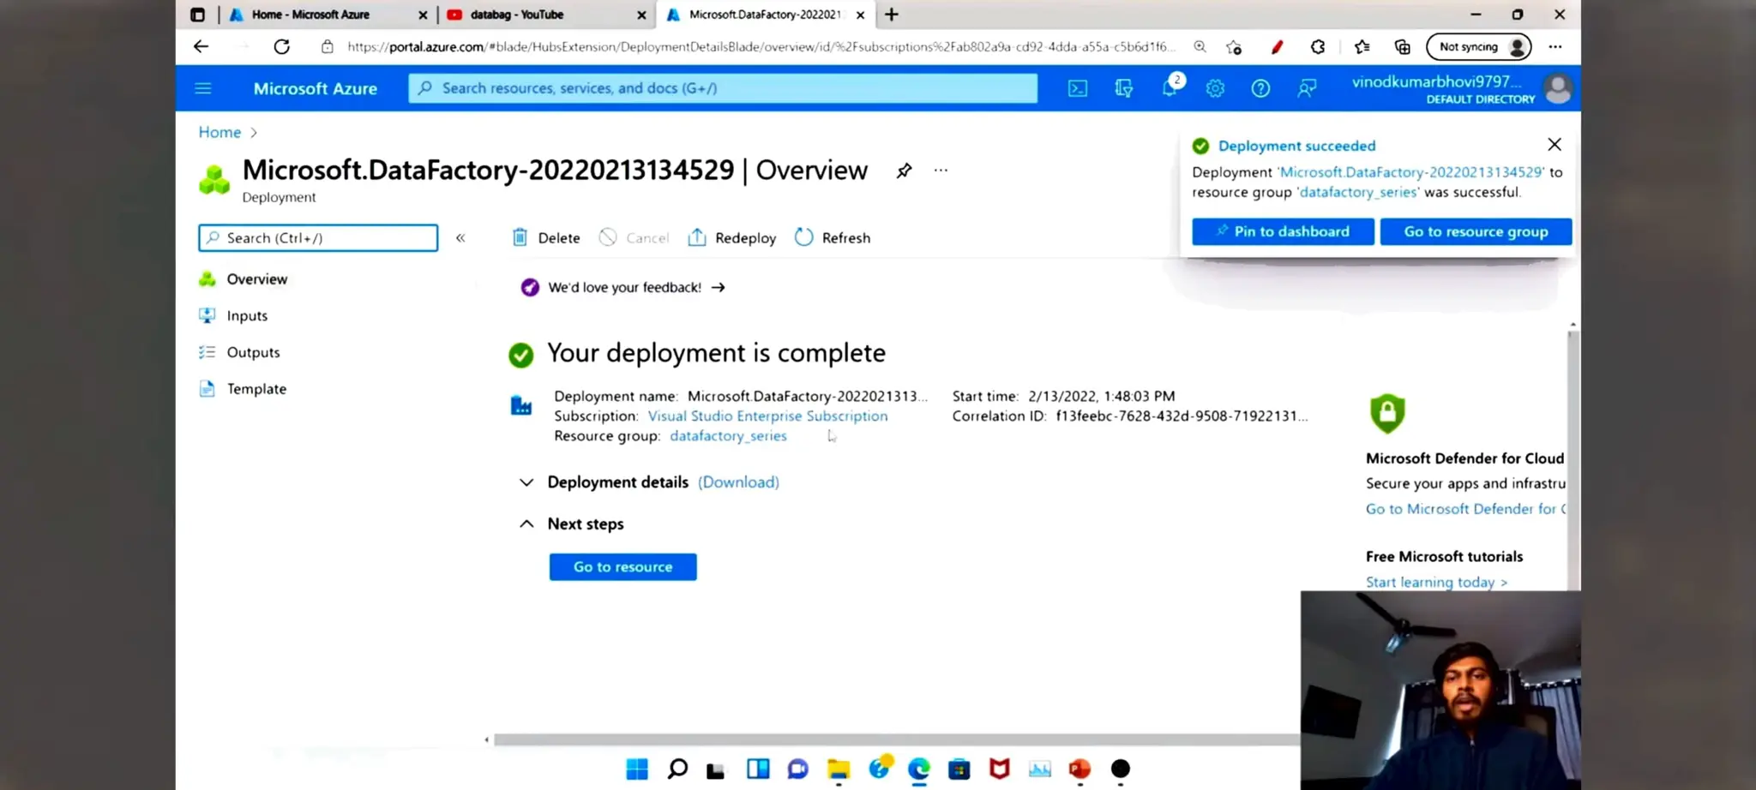1756x790 pixels.
Task: Open Windows taskbar search
Action: click(677, 769)
